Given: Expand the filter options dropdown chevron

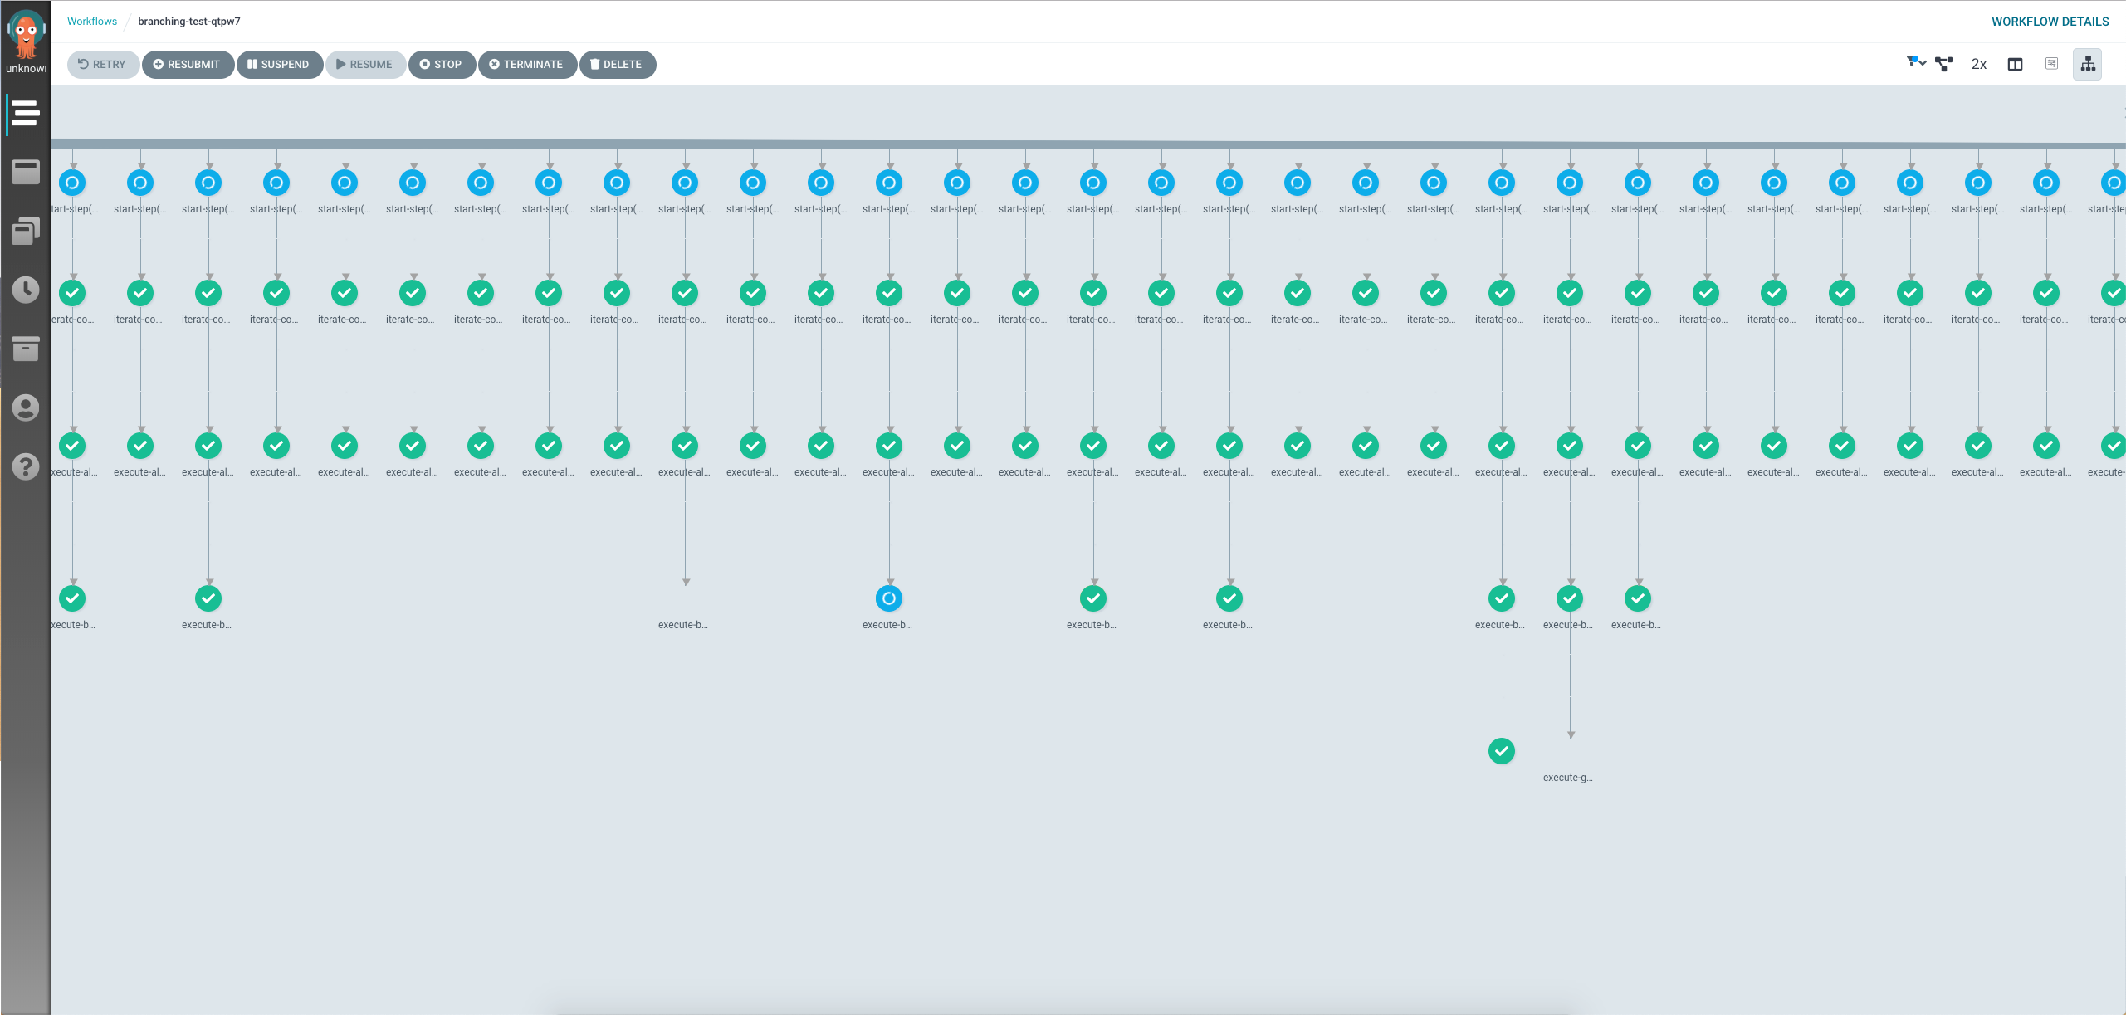Looking at the screenshot, I should [1923, 64].
